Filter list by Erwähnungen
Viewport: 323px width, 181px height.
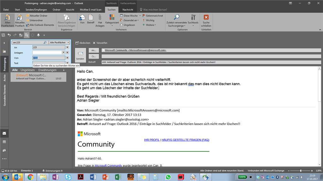pyautogui.click(x=47, y=70)
